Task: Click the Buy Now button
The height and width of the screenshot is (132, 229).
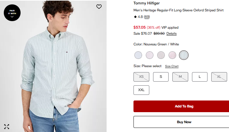Action: click(x=183, y=122)
